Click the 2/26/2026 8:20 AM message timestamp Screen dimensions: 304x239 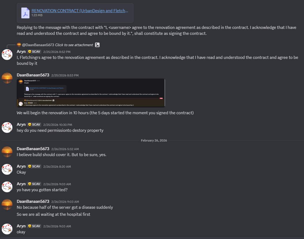(x=57, y=167)
